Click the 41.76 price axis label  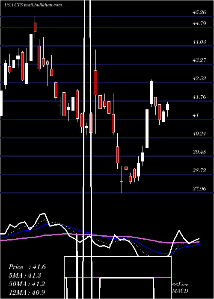pos(199,97)
